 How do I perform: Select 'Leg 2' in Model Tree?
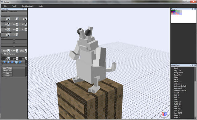tap(176, 68)
